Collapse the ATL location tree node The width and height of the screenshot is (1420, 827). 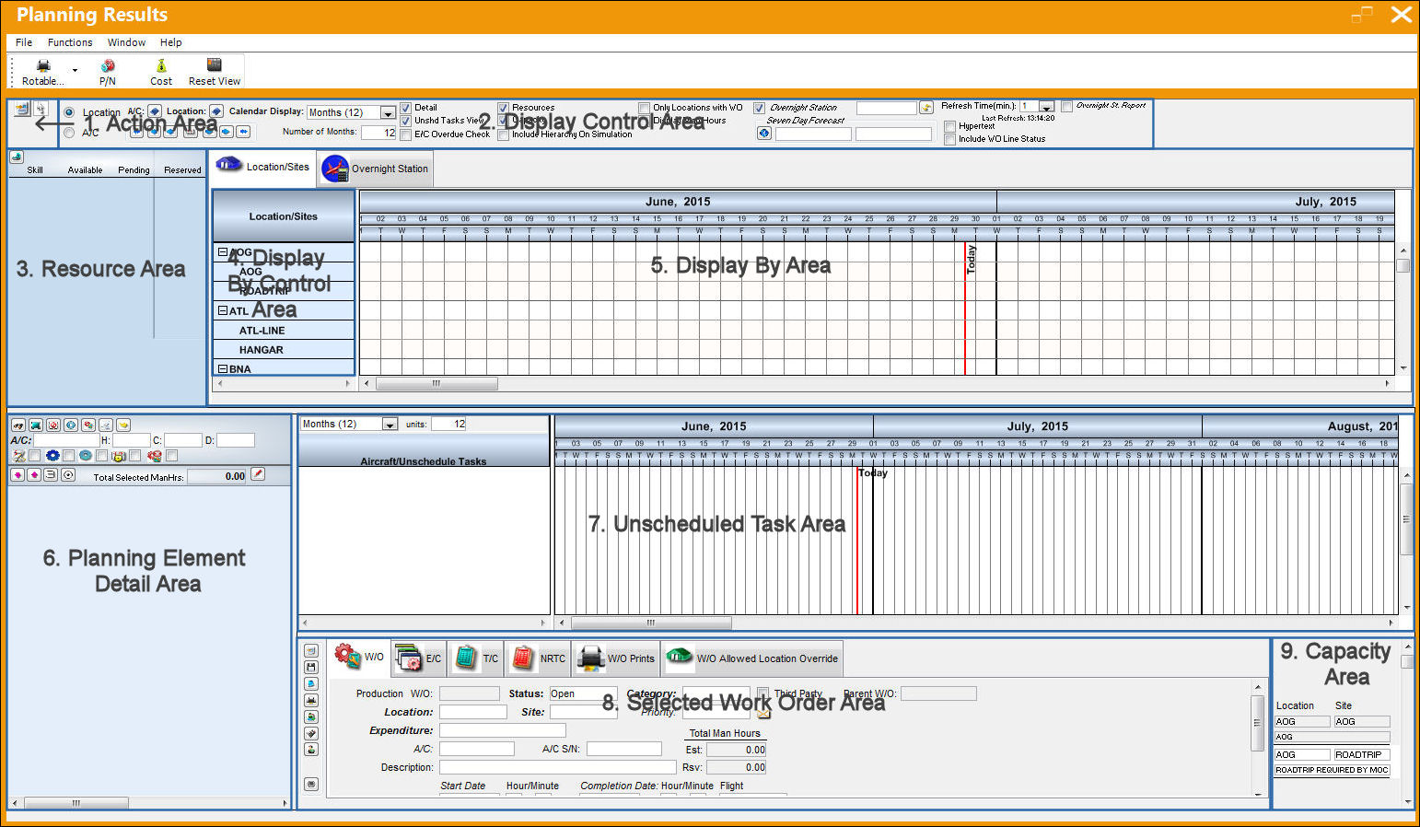(x=222, y=310)
